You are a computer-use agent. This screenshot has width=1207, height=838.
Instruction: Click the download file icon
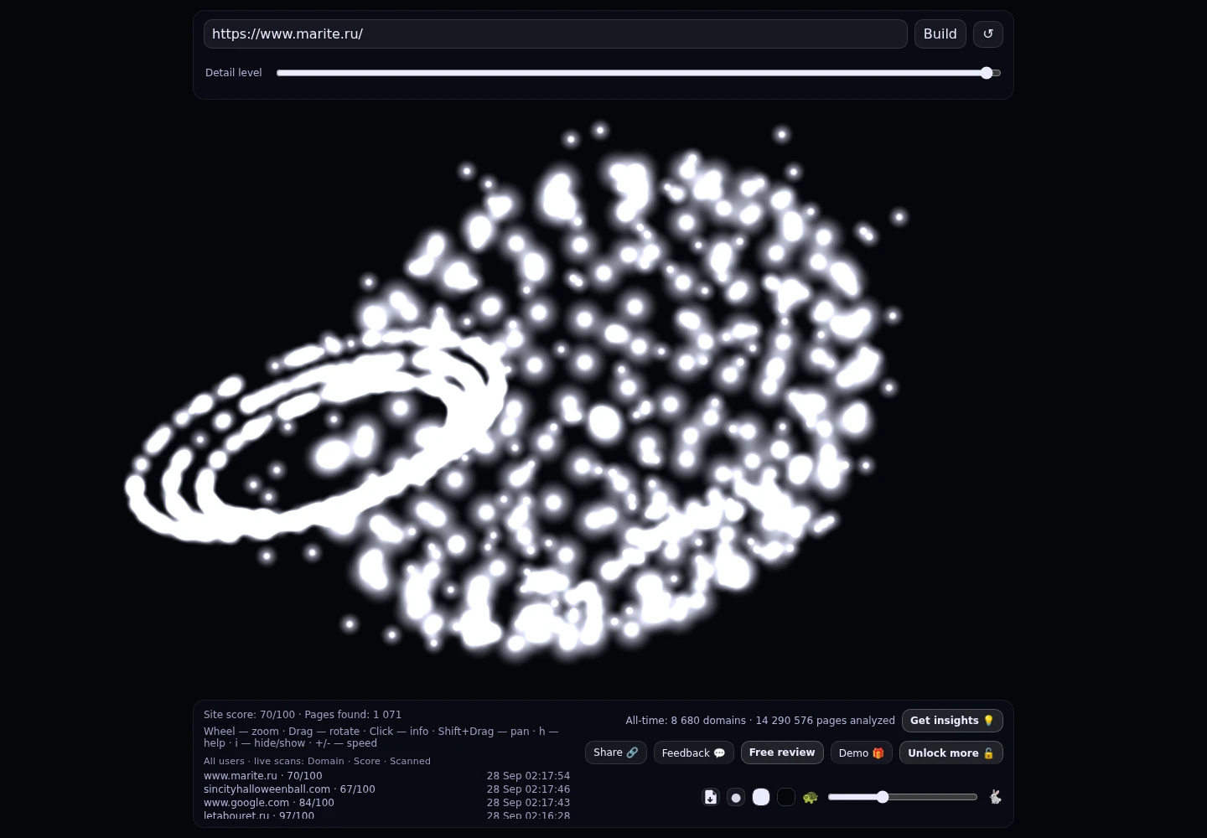coord(711,797)
